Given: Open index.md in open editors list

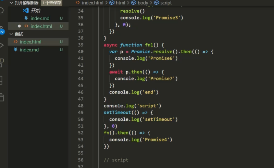Looking at the screenshot, I should point(40,18).
